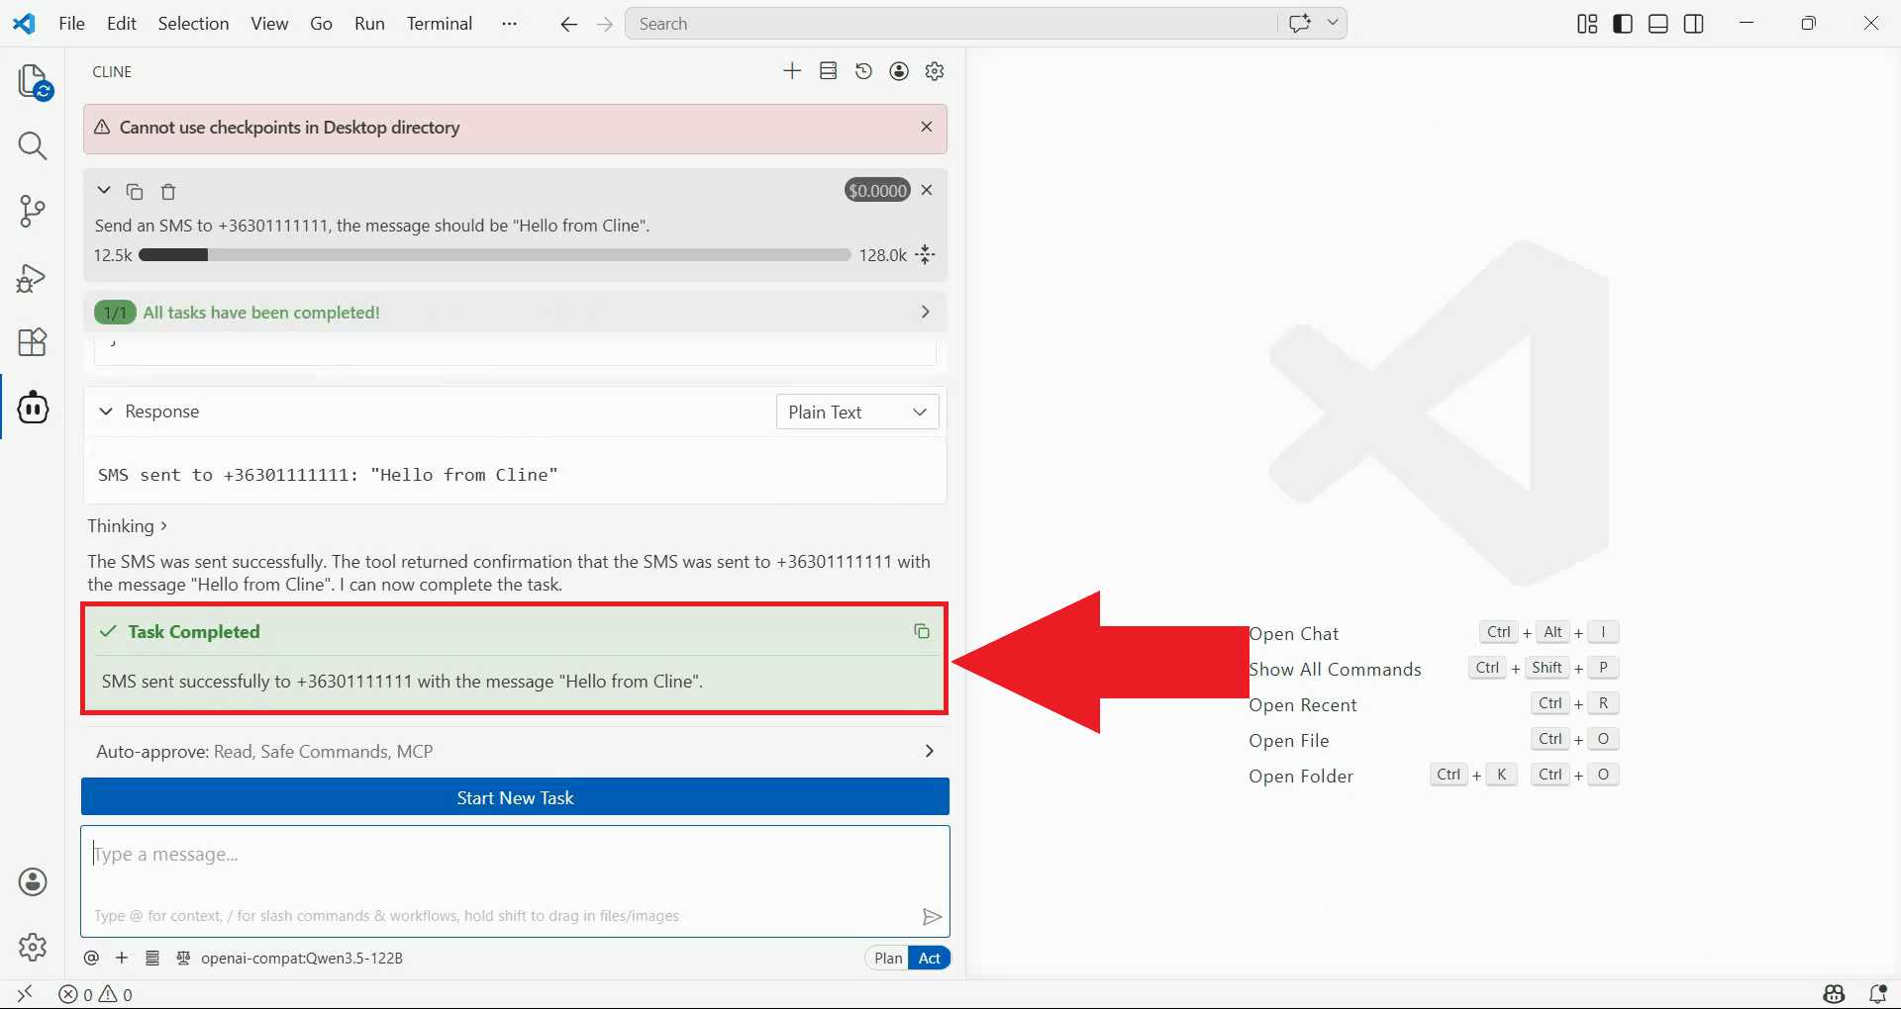Click the title bar Search box
This screenshot has height=1009, width=1901.
coord(951,23)
